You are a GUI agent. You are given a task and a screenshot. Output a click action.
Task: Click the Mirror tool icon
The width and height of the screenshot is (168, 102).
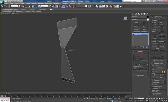coord(90,6)
